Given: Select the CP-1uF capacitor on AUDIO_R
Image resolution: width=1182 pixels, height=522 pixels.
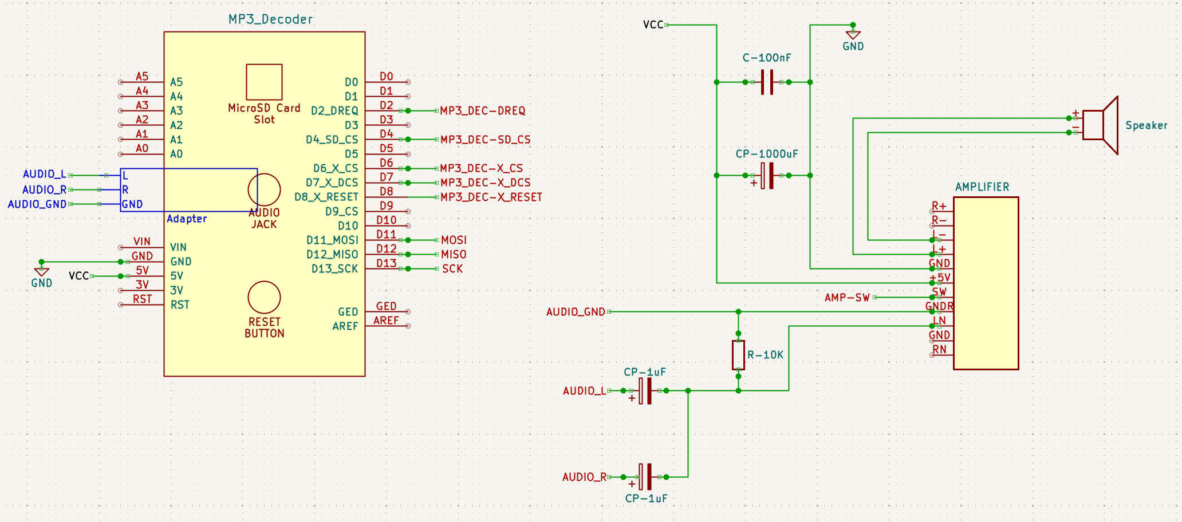Looking at the screenshot, I should point(645,477).
